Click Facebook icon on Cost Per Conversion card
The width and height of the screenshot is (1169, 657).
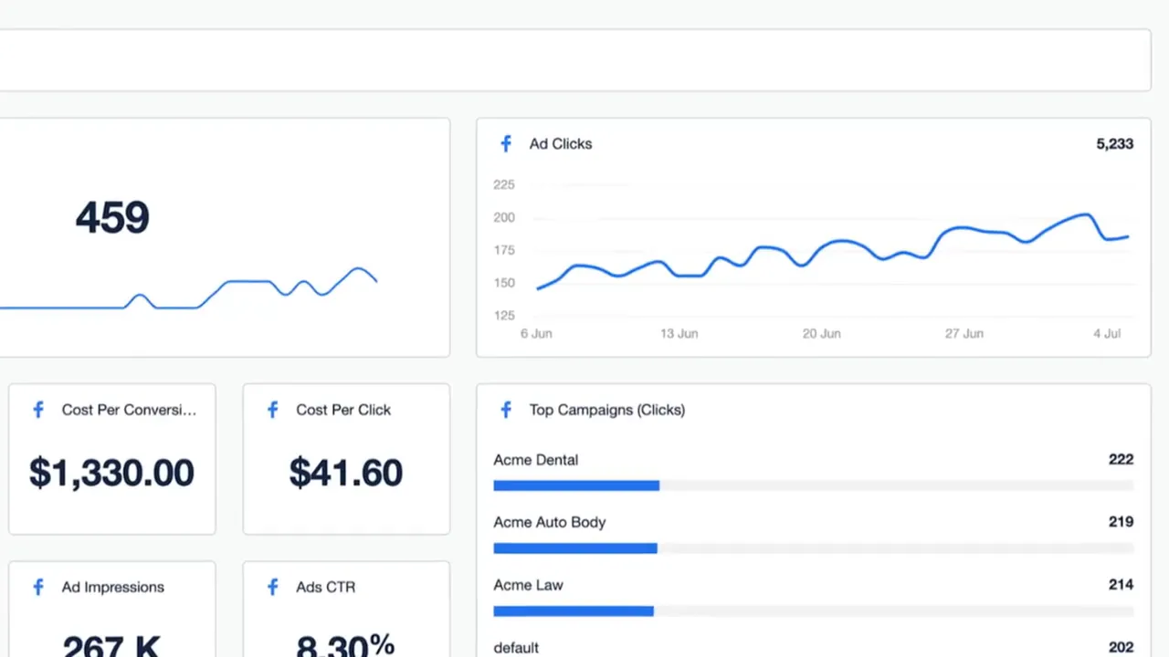click(38, 410)
